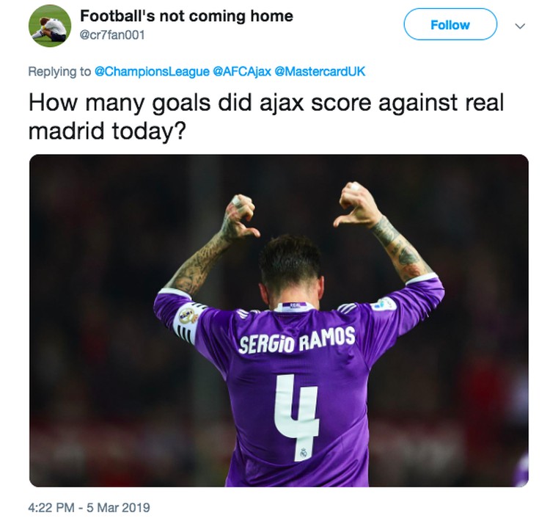
Task: Open the profile avatar of @cr7fan001
Action: coord(49,26)
